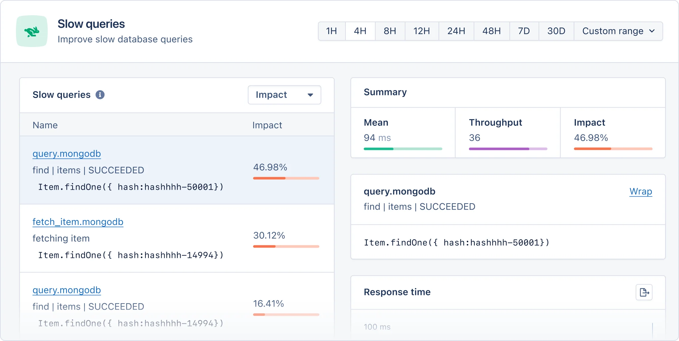
Task: Click the 100 ms axis label
Action: point(377,327)
